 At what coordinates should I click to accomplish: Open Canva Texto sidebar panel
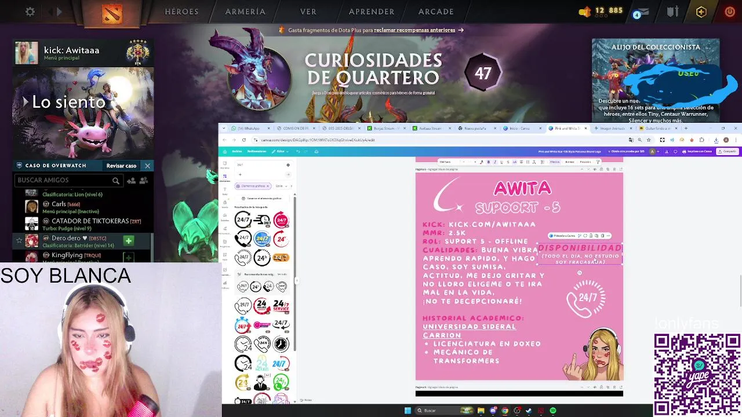click(225, 190)
